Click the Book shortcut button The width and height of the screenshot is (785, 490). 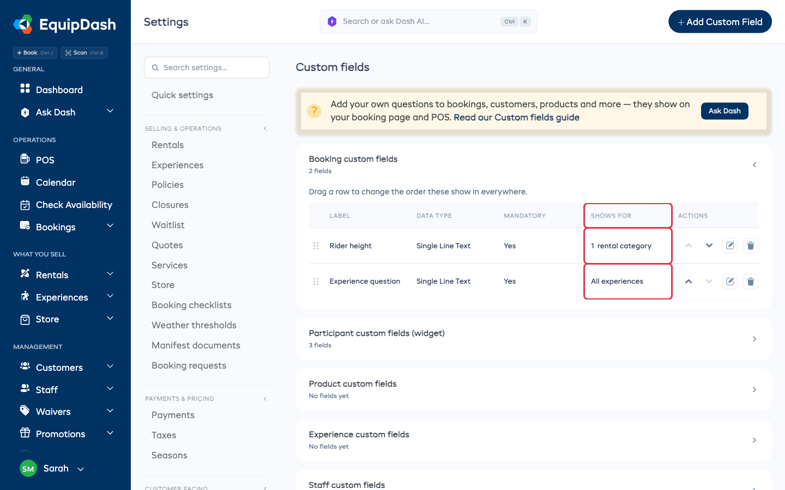tap(35, 53)
